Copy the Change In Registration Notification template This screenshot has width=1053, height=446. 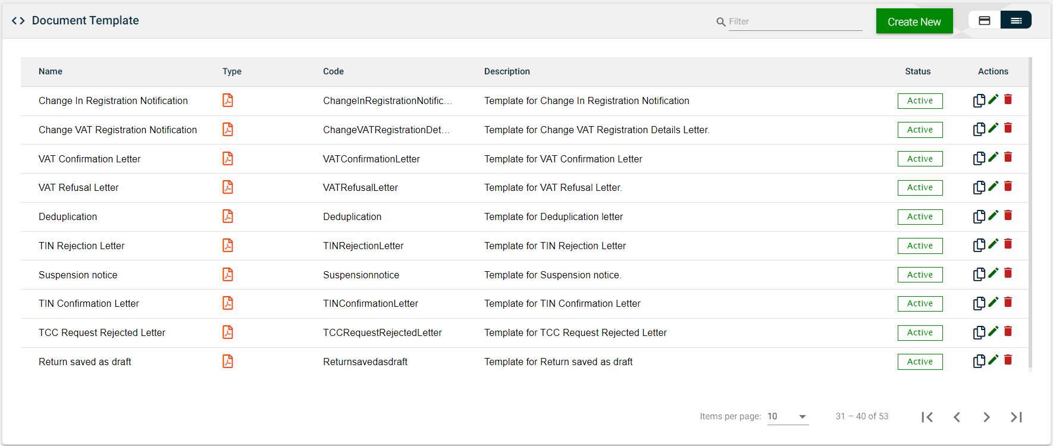(979, 100)
